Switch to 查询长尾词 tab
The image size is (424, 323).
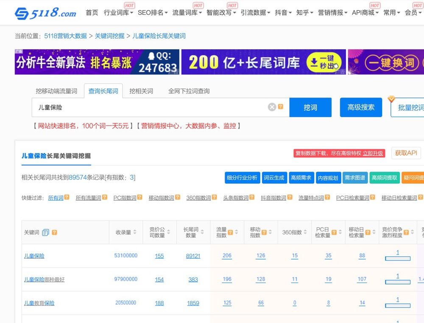(103, 91)
